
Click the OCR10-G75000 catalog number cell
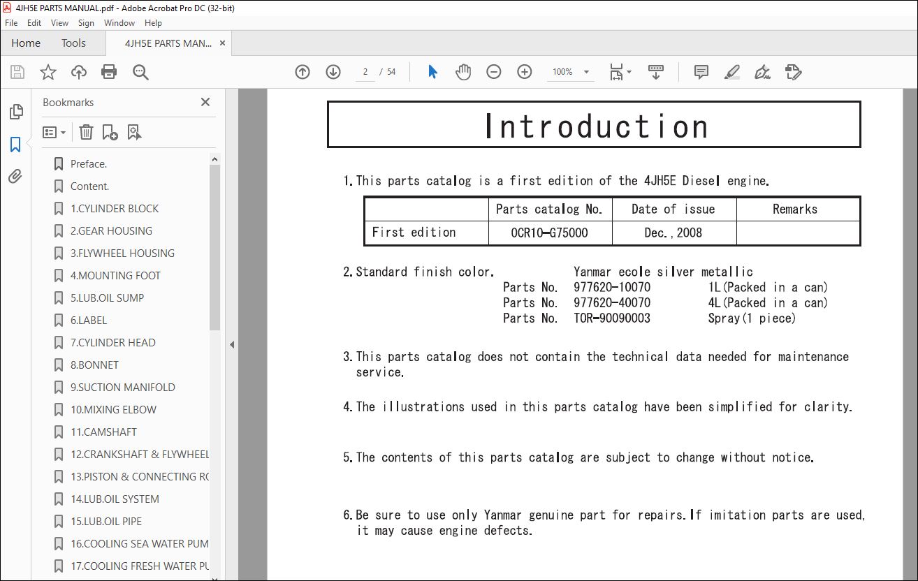(549, 233)
